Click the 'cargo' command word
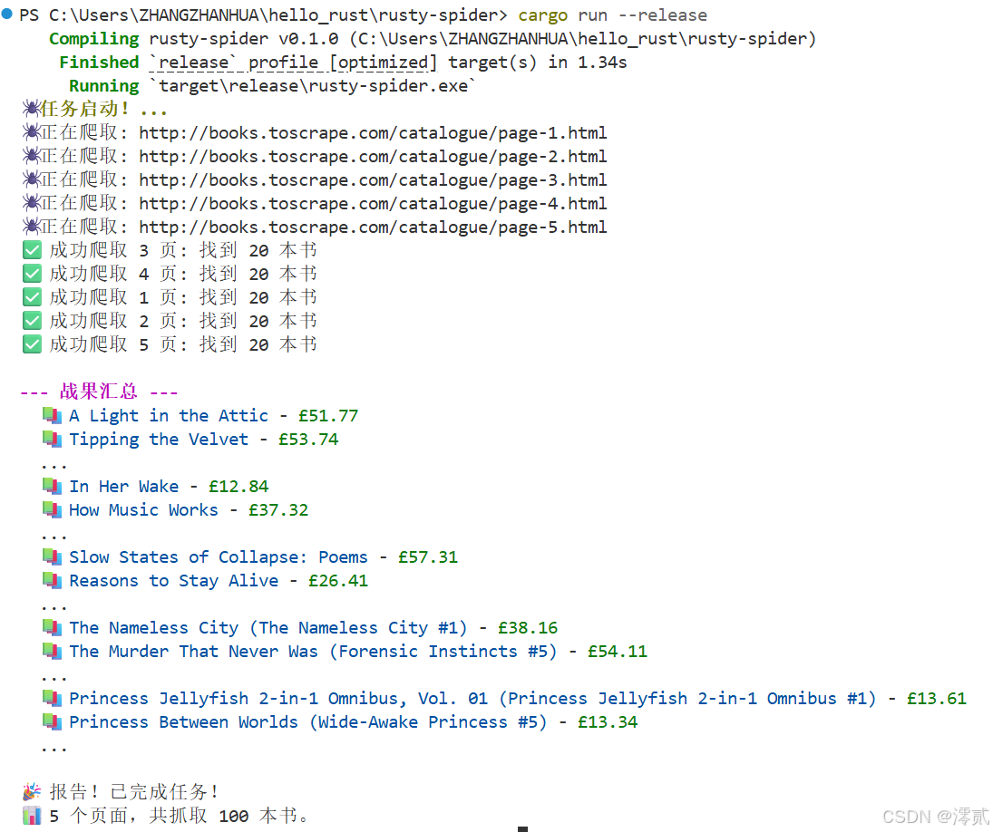 coord(542,15)
